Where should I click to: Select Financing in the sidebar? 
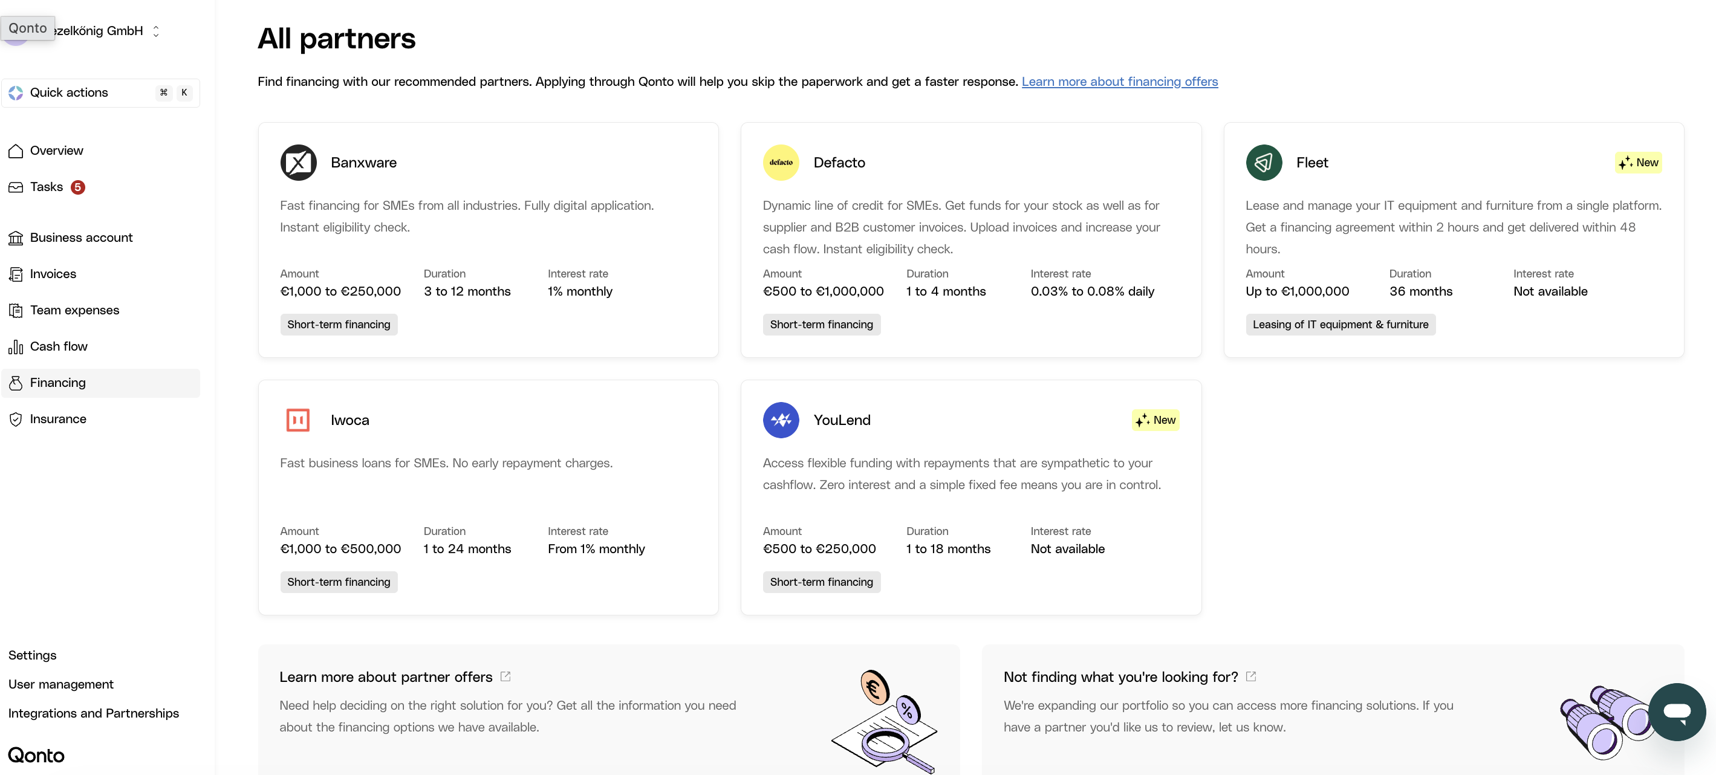point(100,383)
